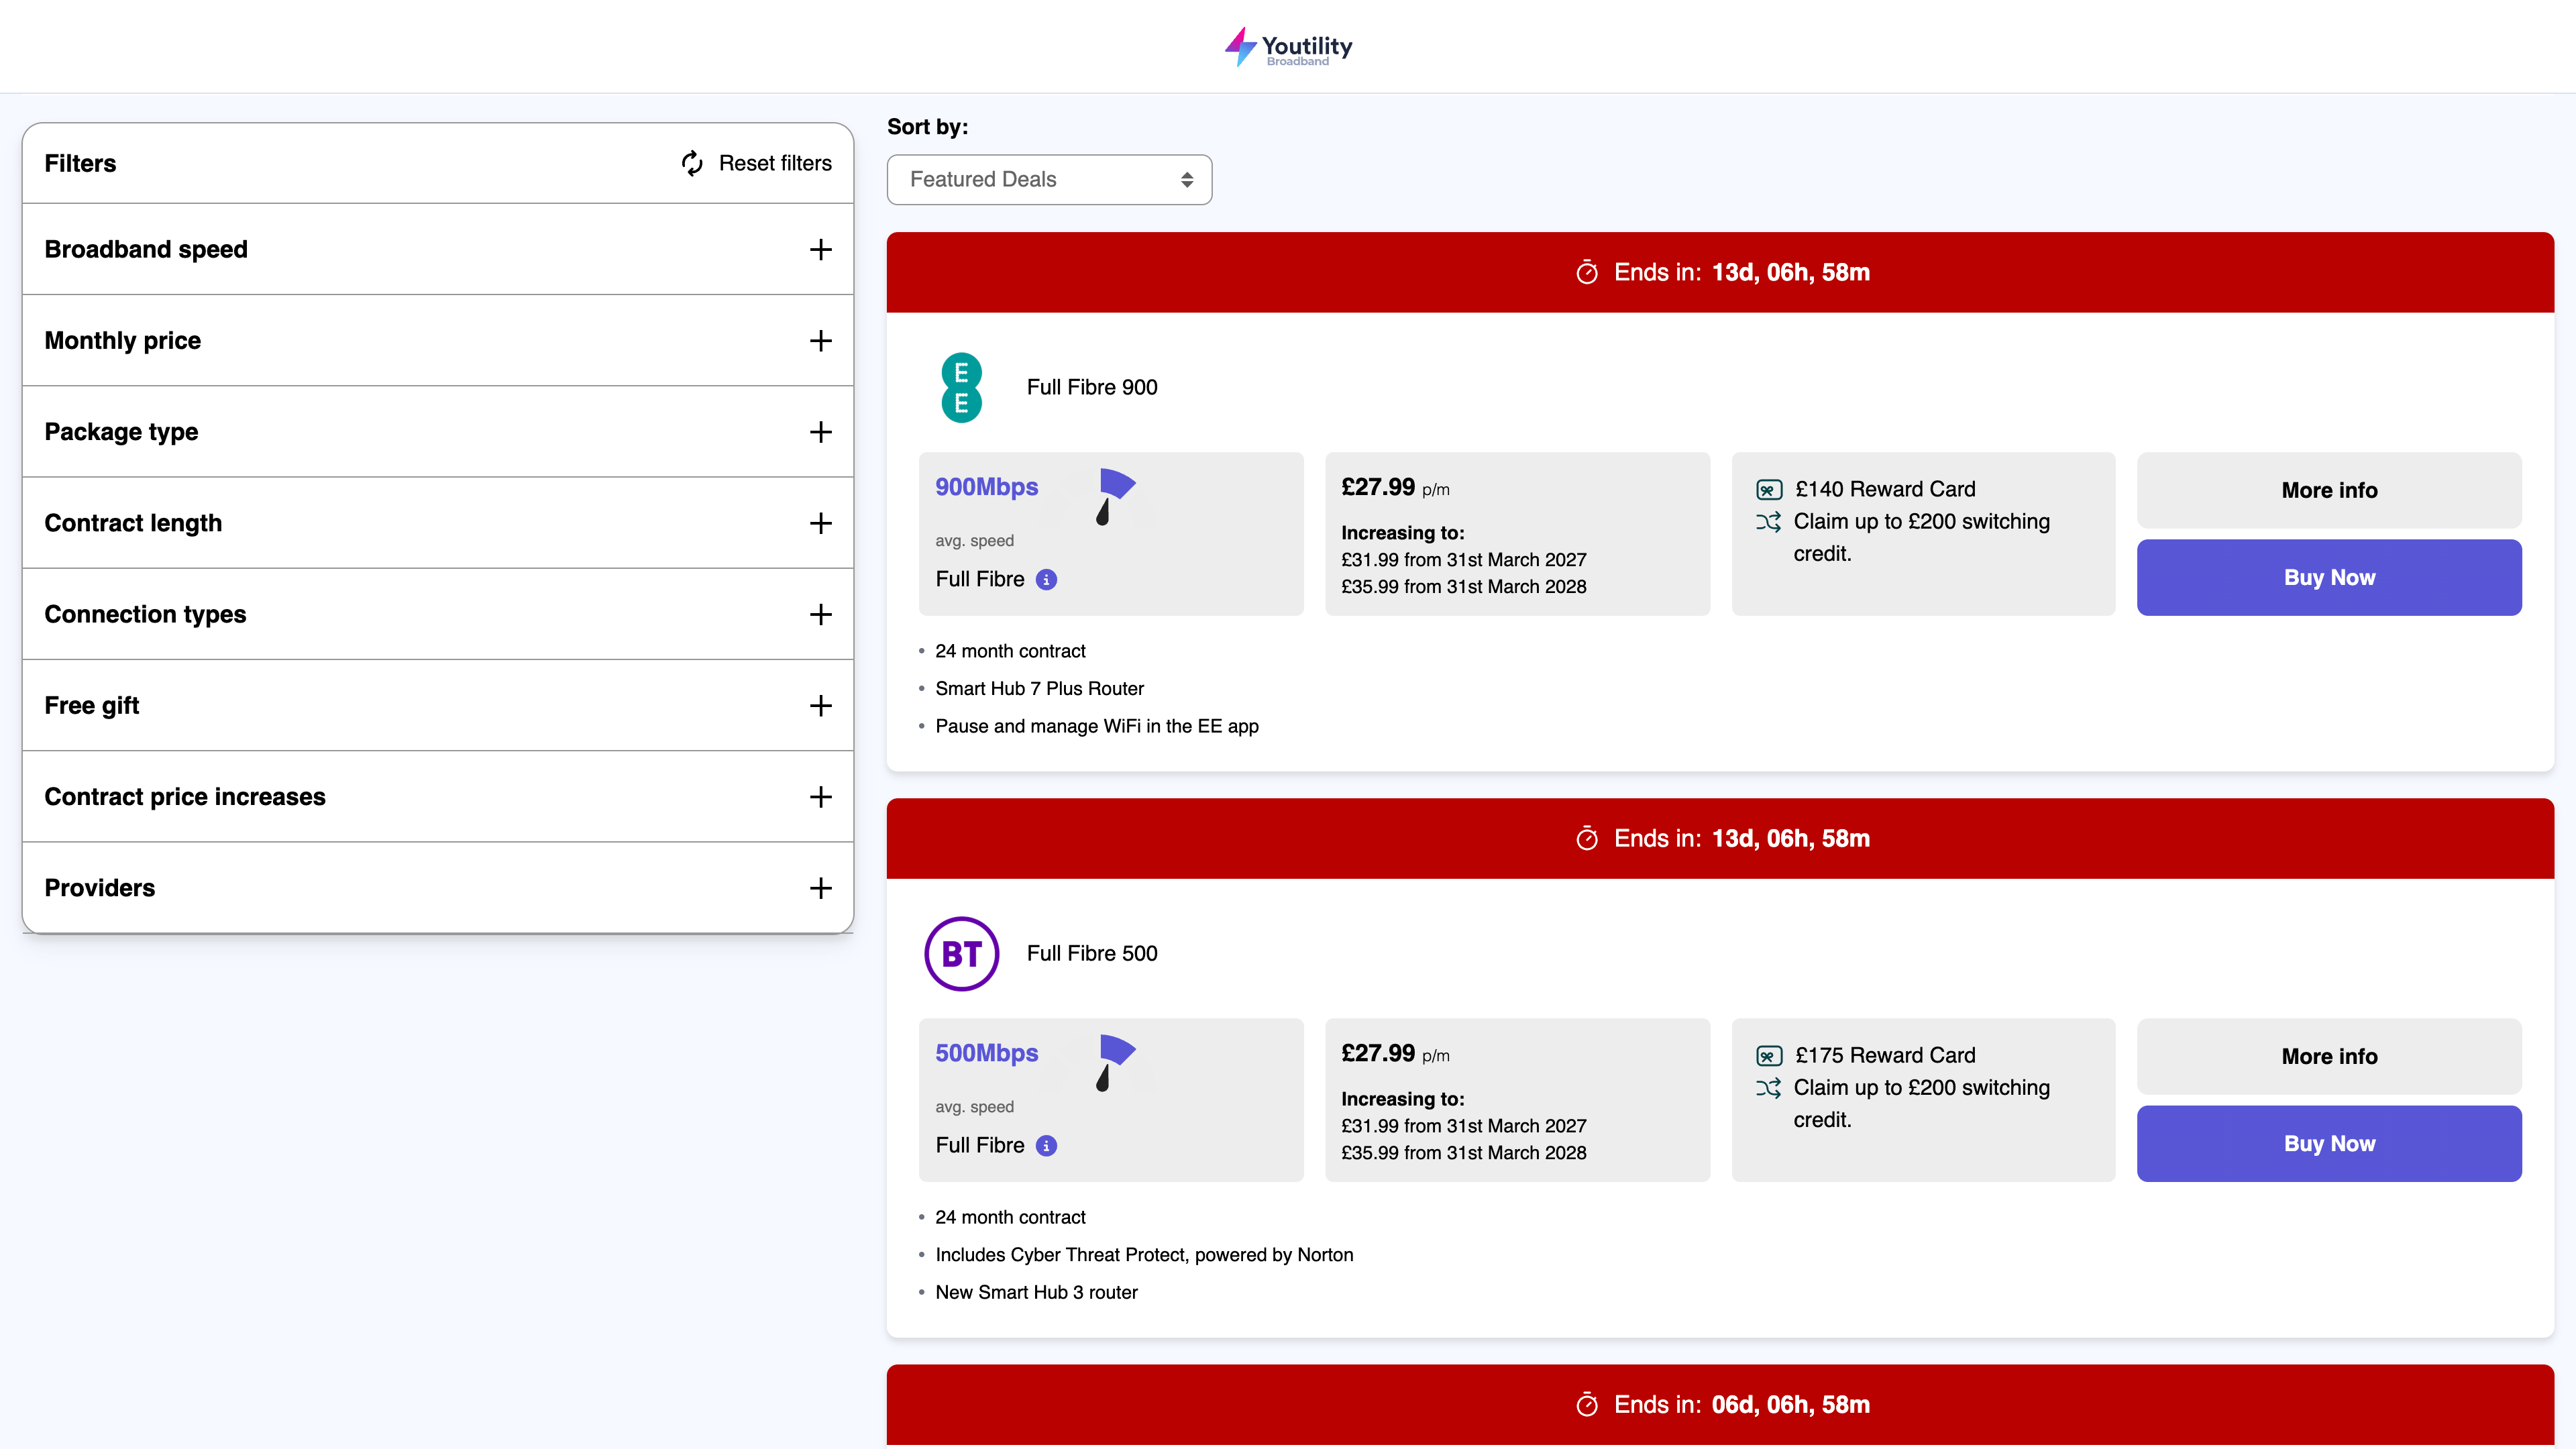Click More info for Full Fibre 500
2576x1449 pixels.
(2329, 1056)
